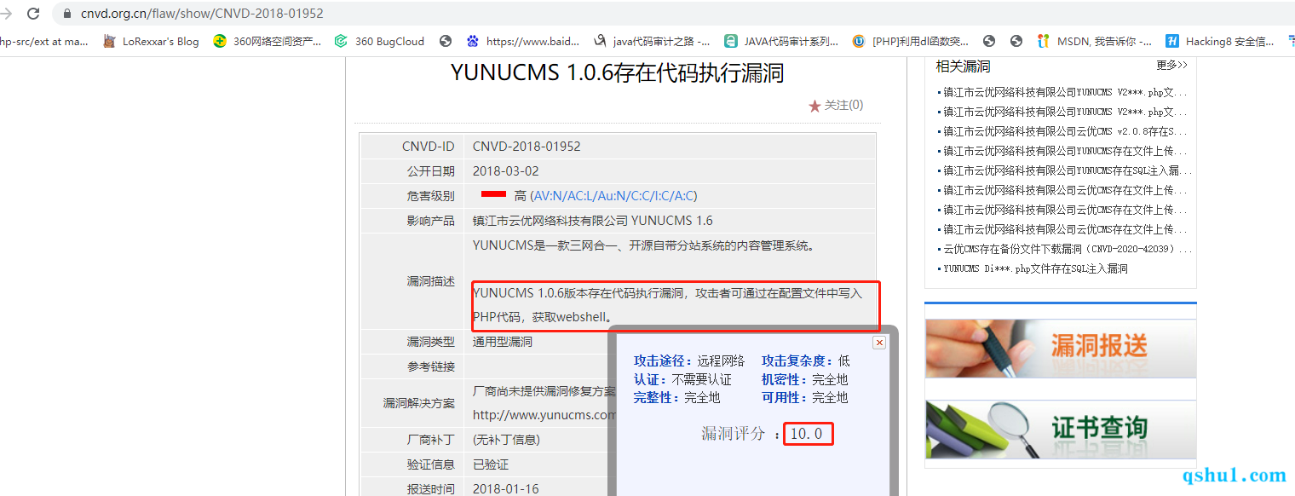Click 更多>> in related vulnerabilities
Screen dimensions: 1295x496
point(1171,65)
